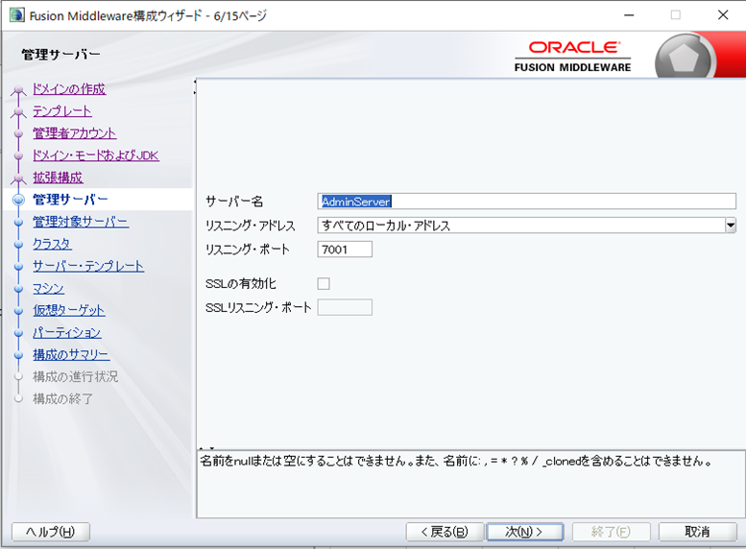This screenshot has width=746, height=549.
Task: Jump to the 仮想ターゲット step
Action: click(68, 310)
